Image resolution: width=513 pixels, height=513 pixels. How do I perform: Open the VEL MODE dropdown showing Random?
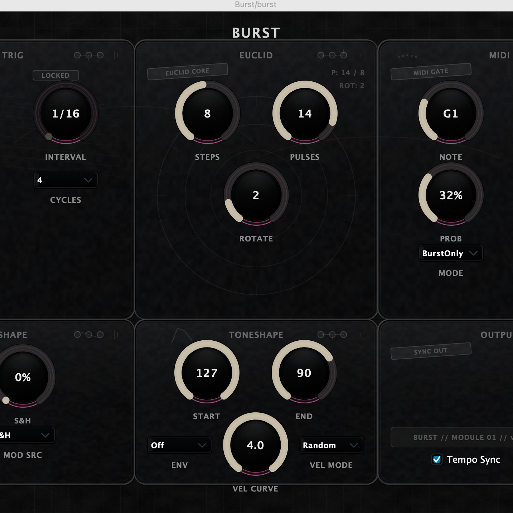point(331,445)
